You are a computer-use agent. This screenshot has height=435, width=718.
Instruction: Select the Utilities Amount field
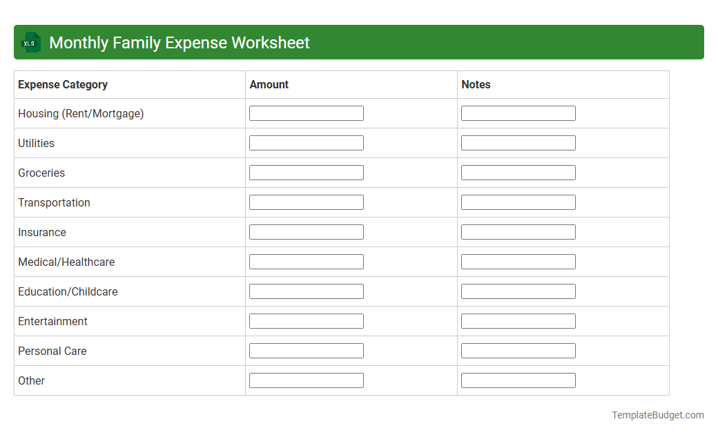click(x=306, y=142)
